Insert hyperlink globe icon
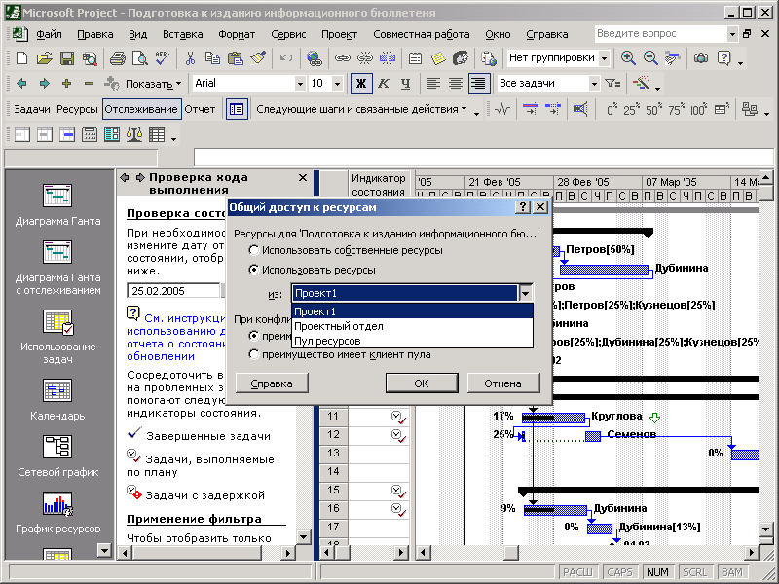 (x=314, y=58)
